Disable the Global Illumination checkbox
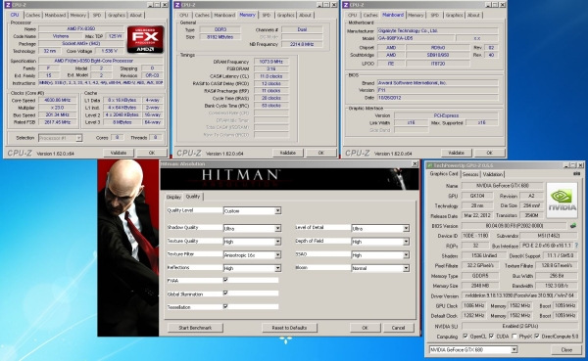This screenshot has height=361, width=588. [x=225, y=293]
